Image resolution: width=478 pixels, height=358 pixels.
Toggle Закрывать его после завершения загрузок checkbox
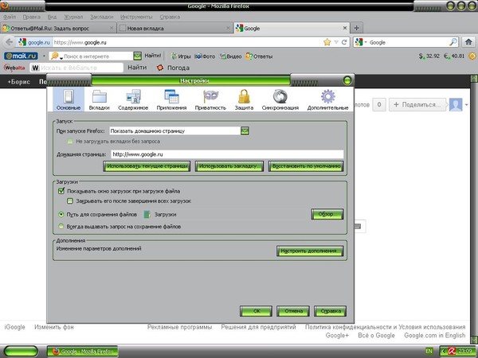coord(70,201)
